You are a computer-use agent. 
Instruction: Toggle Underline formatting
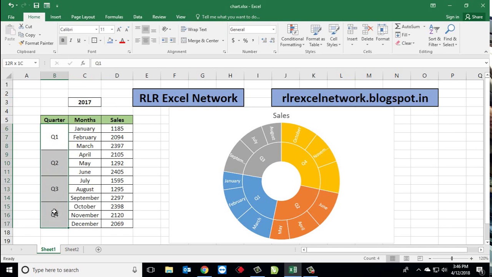pyautogui.click(x=79, y=40)
